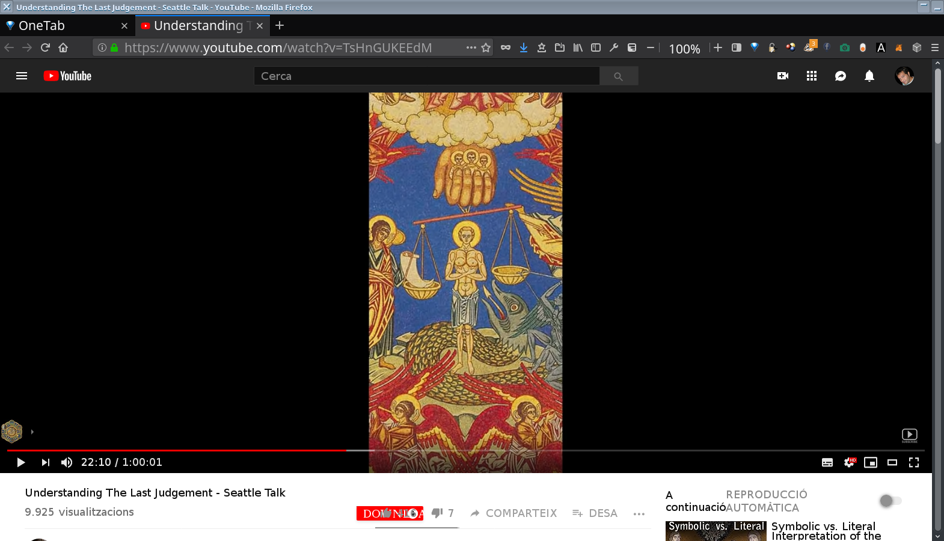This screenshot has width=944, height=541.
Task: Show site information icon
Action: [x=102, y=47]
